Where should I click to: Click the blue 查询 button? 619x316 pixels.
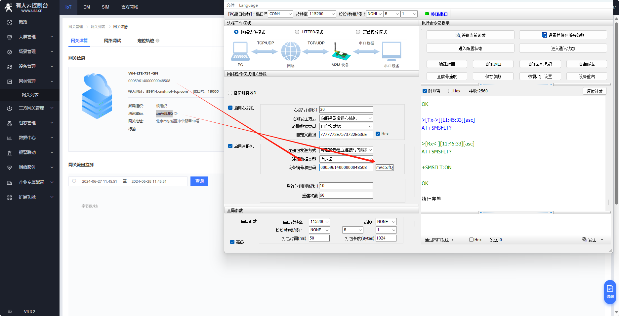click(x=199, y=181)
